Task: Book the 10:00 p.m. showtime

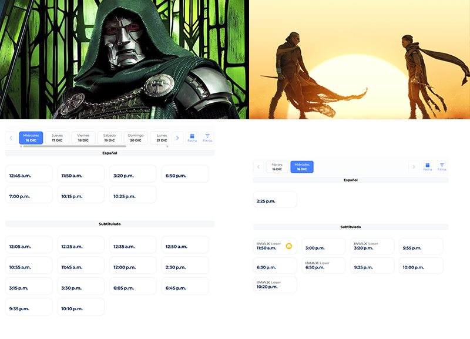Action: click(x=421, y=266)
